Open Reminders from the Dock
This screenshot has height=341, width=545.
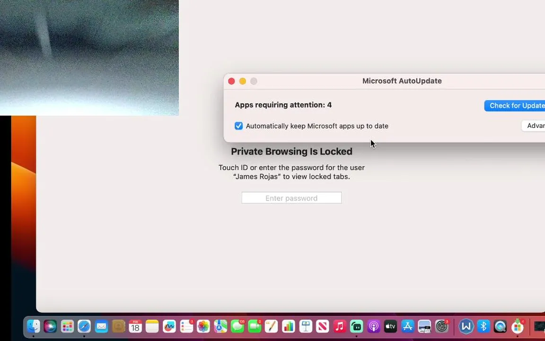[186, 326]
